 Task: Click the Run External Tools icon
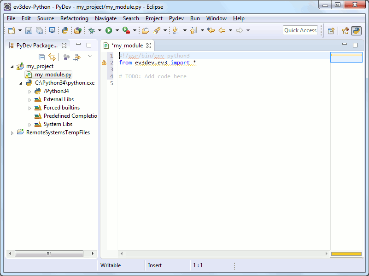click(126, 30)
